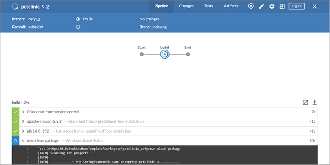Click the stop pipeline run icon
This screenshot has width=330, height=165.
point(251,6)
